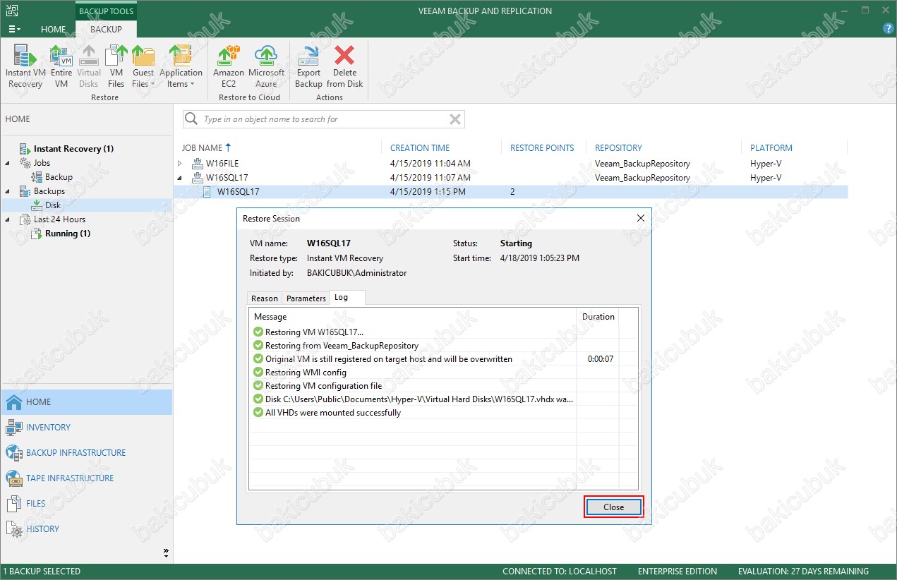Select Backup under Jobs in tree

(x=59, y=177)
